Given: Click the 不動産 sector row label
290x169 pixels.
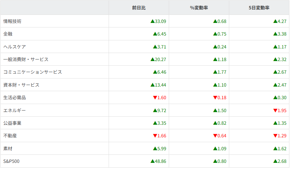Looking at the screenshot, I should [10, 136].
